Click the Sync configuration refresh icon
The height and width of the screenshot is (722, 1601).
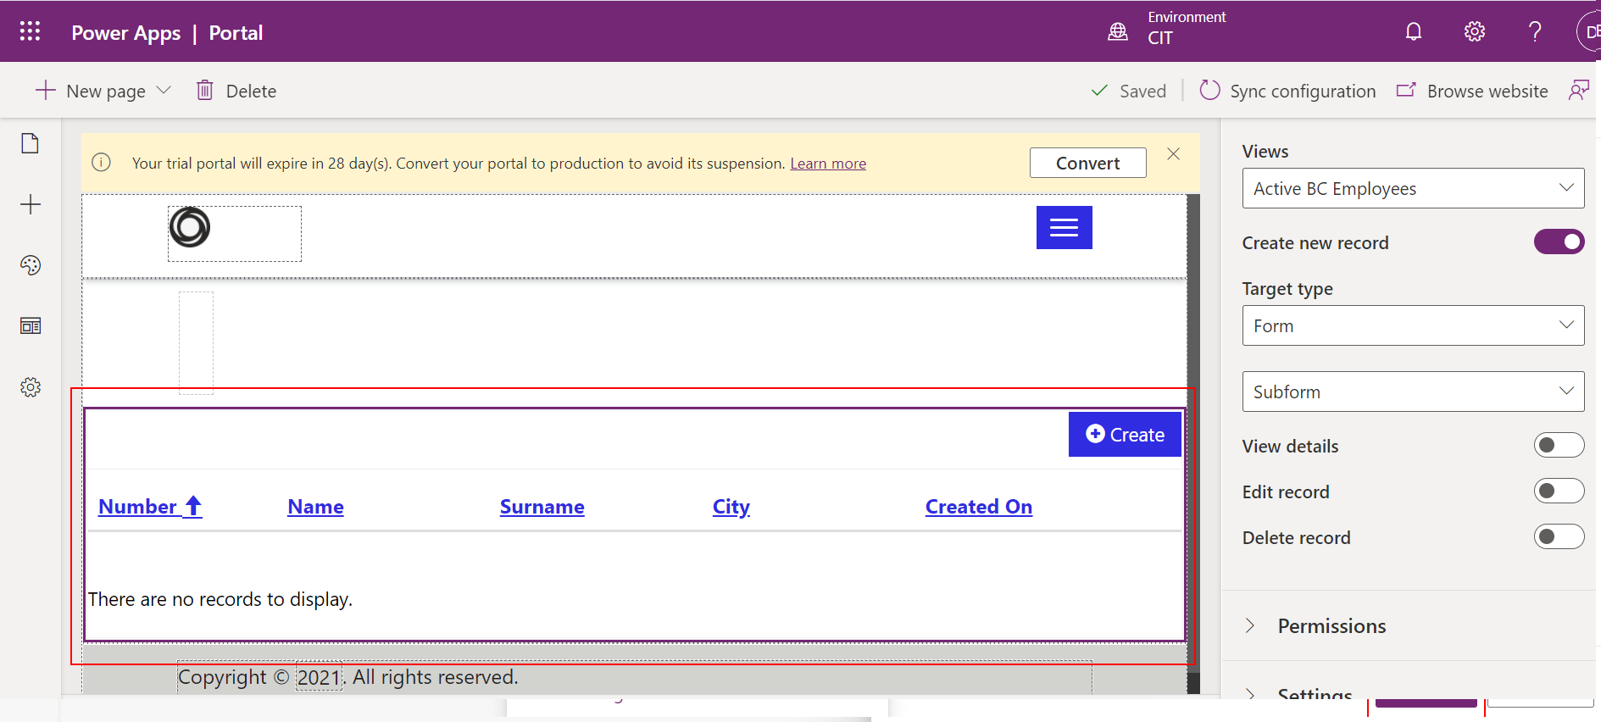pyautogui.click(x=1209, y=90)
